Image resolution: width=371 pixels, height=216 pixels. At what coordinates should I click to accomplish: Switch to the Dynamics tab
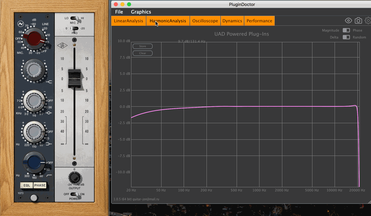point(232,21)
